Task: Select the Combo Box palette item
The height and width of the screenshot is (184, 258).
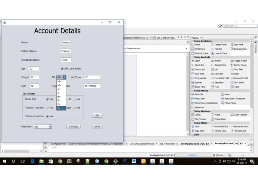Action: 198,70
